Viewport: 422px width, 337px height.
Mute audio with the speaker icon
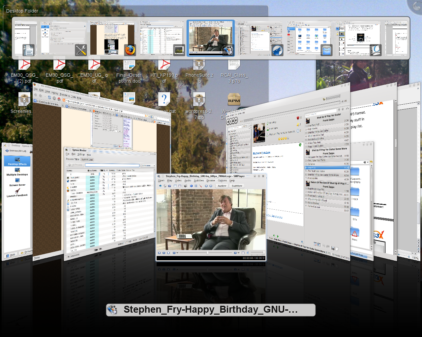coord(248,253)
